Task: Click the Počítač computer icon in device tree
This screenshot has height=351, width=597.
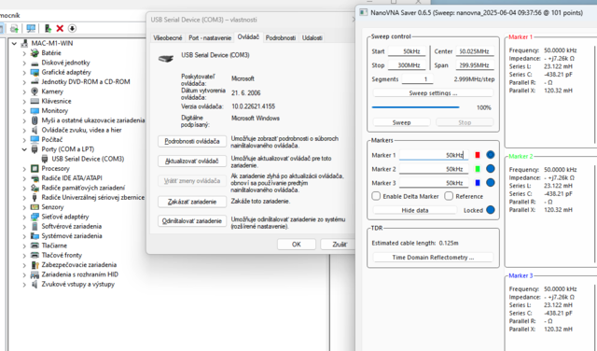Action: pos(35,139)
